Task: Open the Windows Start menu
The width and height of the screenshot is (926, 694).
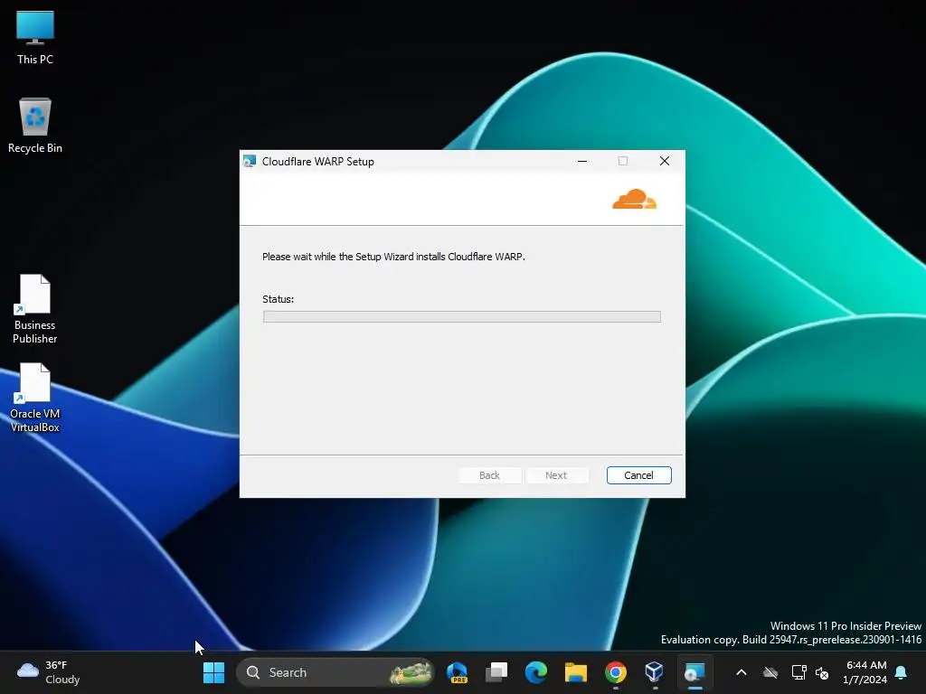Action: pyautogui.click(x=213, y=672)
